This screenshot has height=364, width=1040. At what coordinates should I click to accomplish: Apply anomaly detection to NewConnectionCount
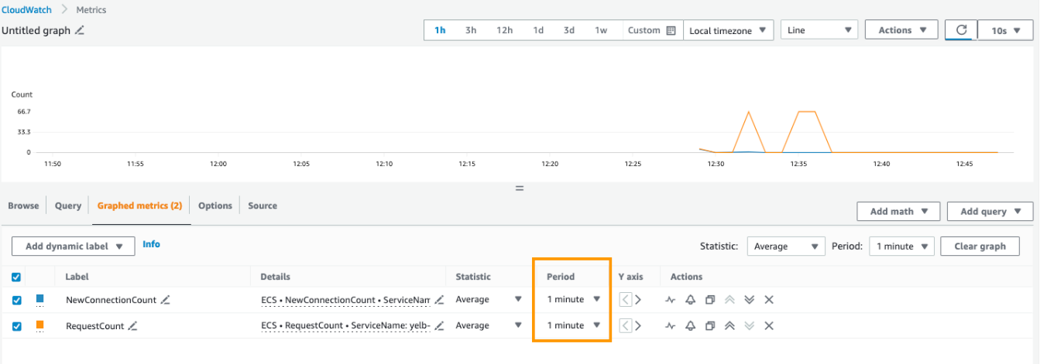[671, 300]
